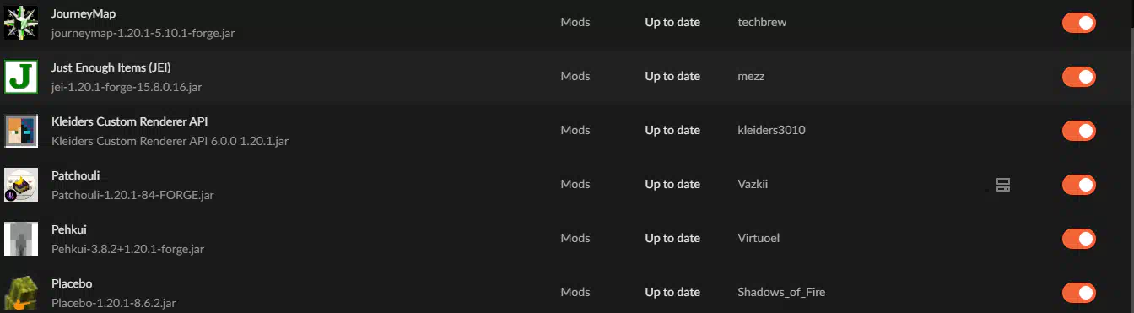Viewport: 1134px width, 313px height.
Task: Click the gray Pehkui mod icon
Action: click(21, 238)
